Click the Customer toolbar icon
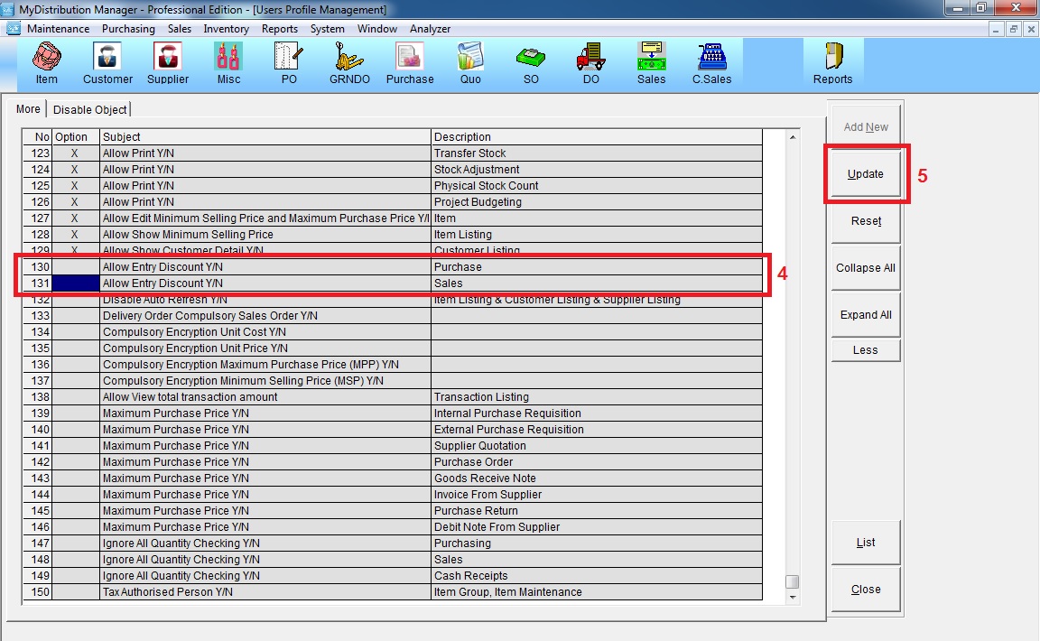Screen dimensions: 1040x641 tap(107, 63)
